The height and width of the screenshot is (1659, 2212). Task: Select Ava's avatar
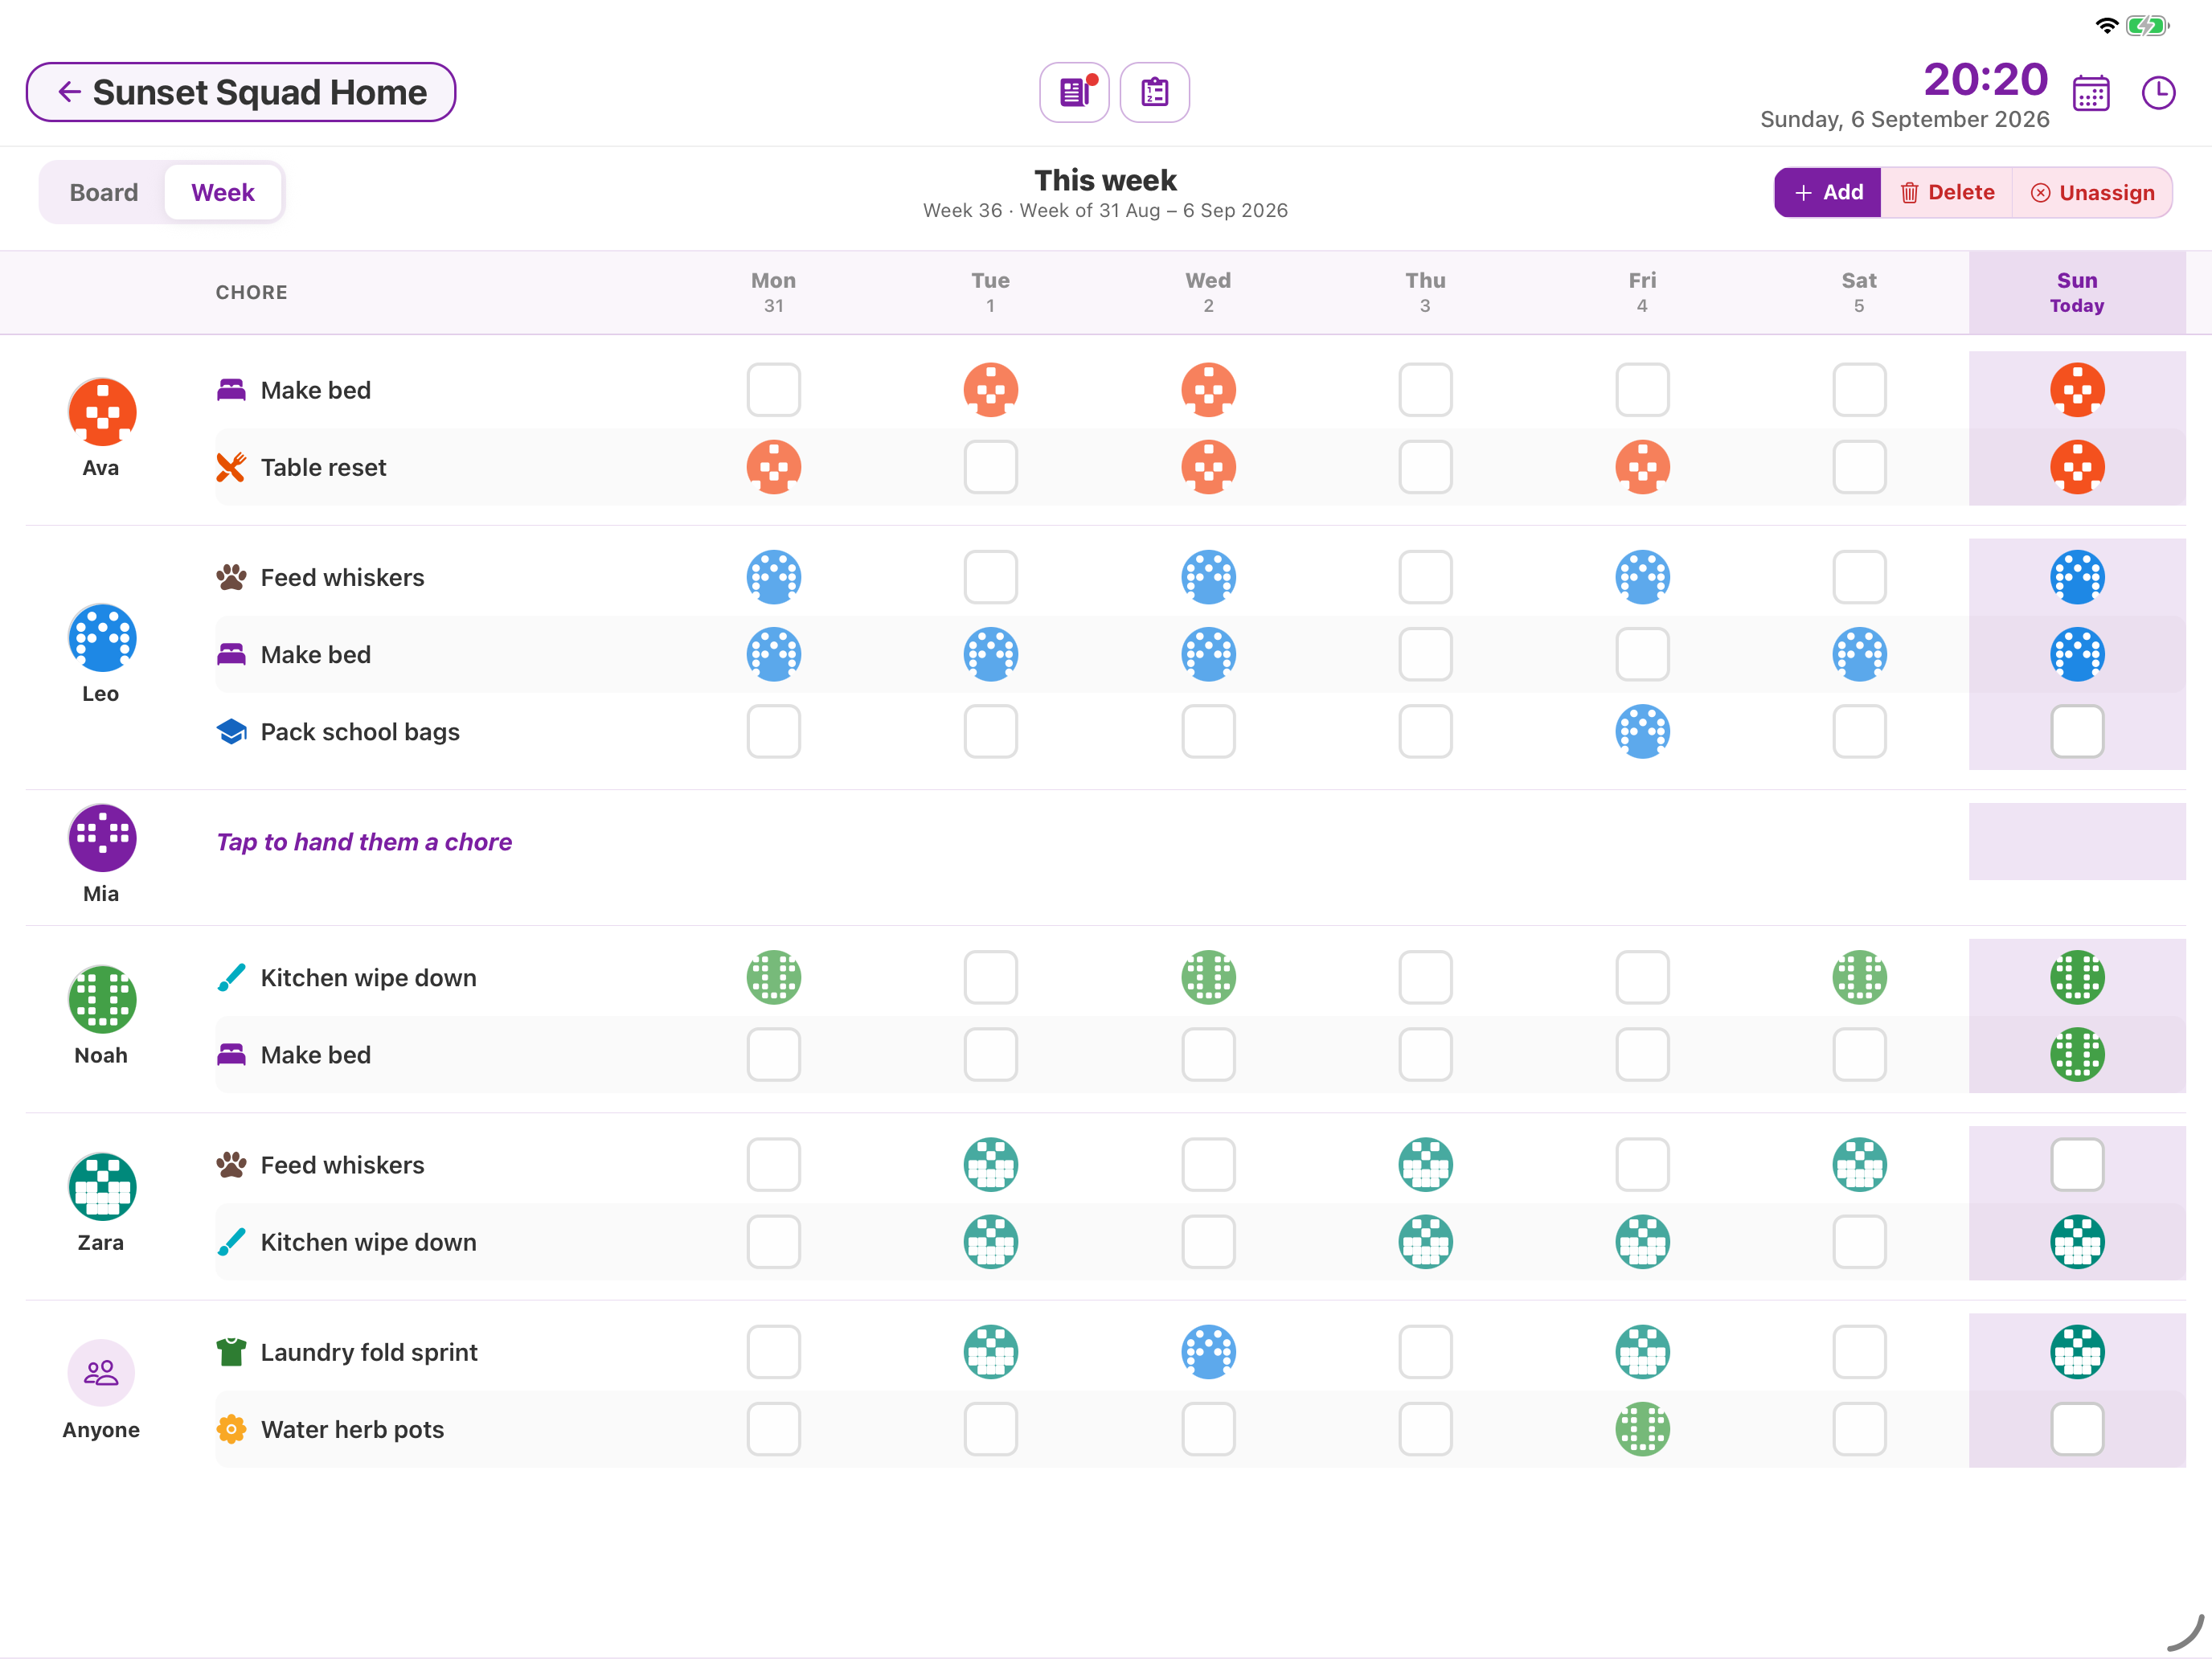102,412
